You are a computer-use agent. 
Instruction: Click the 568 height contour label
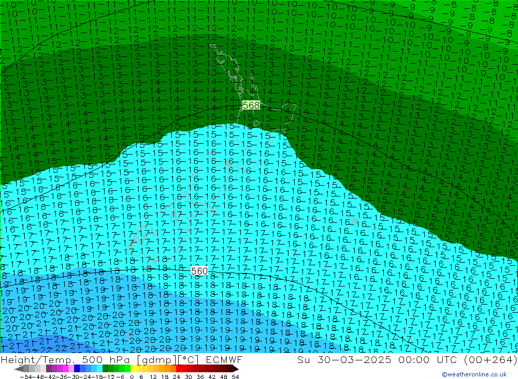pyautogui.click(x=251, y=105)
